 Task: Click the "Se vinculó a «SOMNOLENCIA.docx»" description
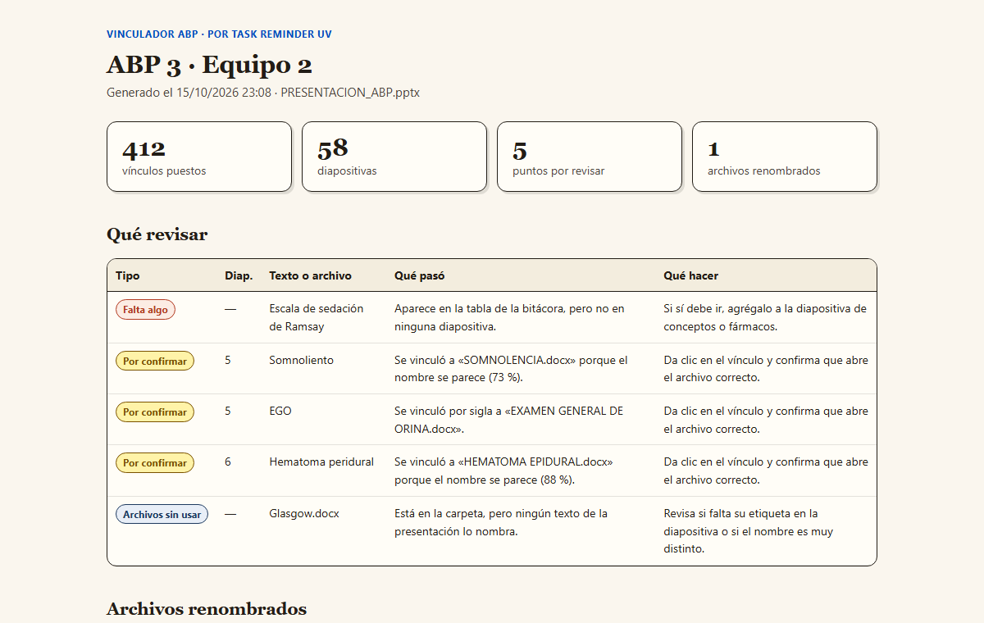tap(511, 369)
